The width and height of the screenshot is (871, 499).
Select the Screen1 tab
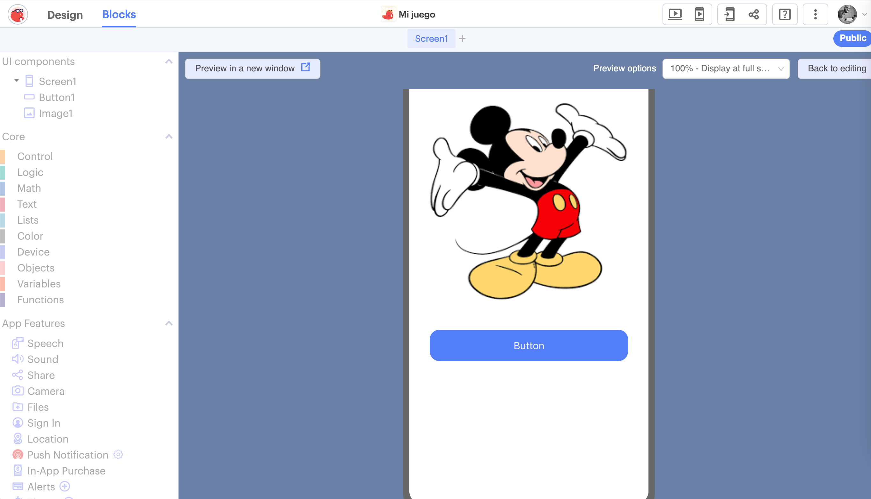431,39
